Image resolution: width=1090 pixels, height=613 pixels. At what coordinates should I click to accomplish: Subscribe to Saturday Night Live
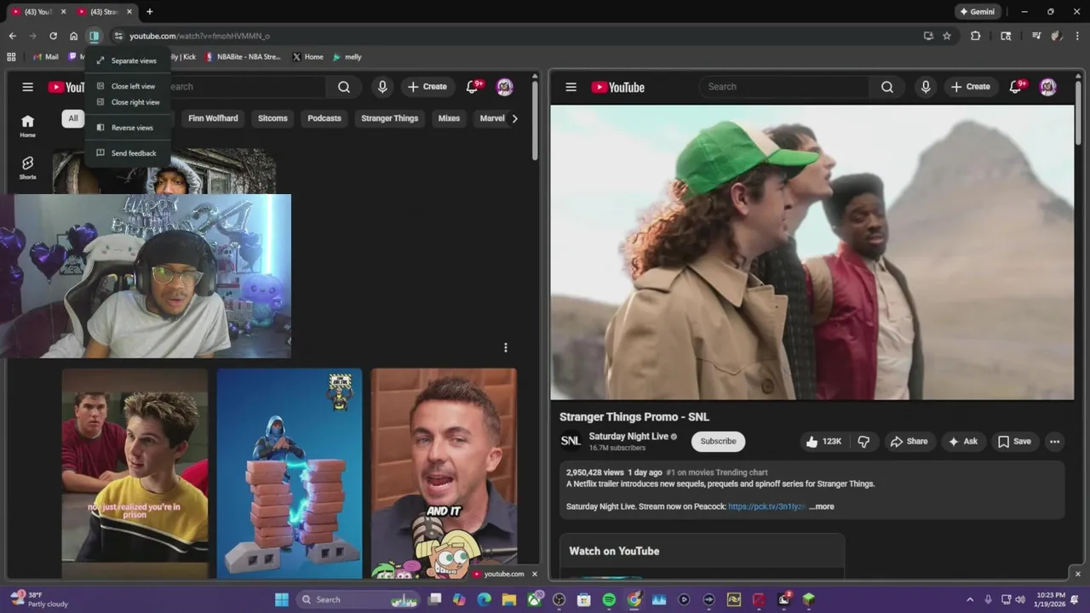click(x=718, y=441)
